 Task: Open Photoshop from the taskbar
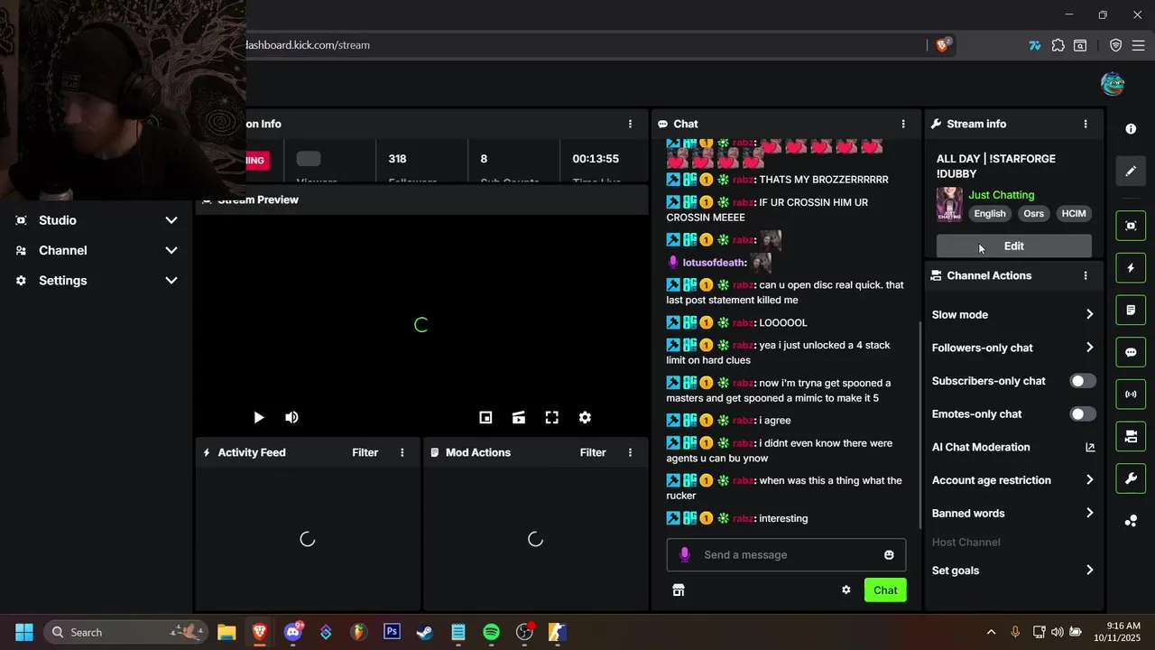pyautogui.click(x=392, y=632)
